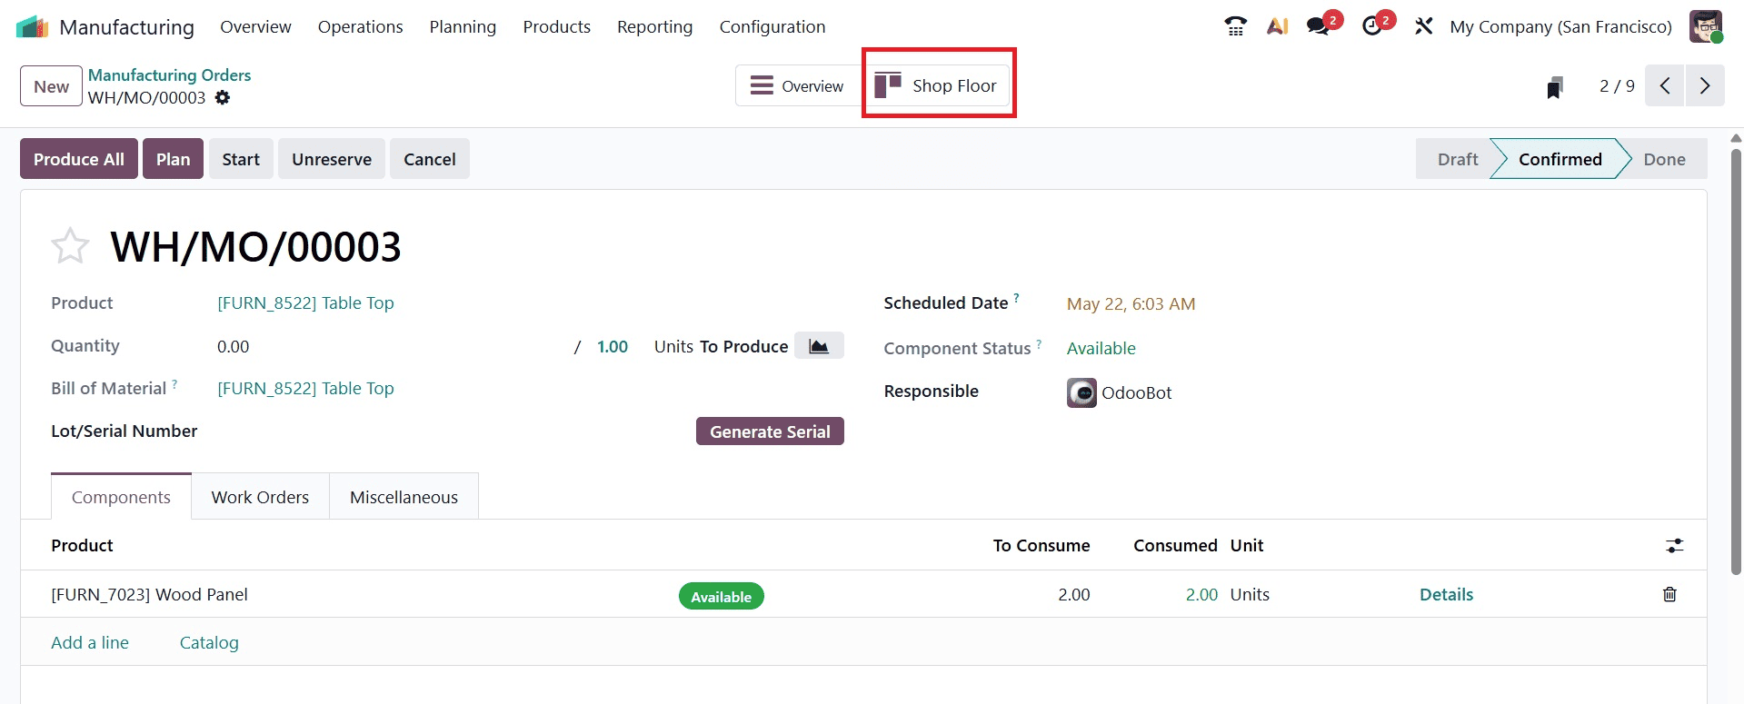Mark the order as favorite star
The image size is (1744, 704).
[70, 246]
